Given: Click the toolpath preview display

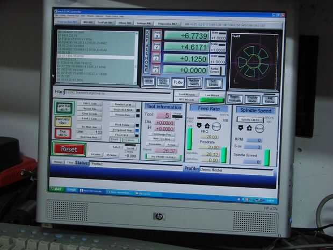Looking at the screenshot, I should pos(254,62).
